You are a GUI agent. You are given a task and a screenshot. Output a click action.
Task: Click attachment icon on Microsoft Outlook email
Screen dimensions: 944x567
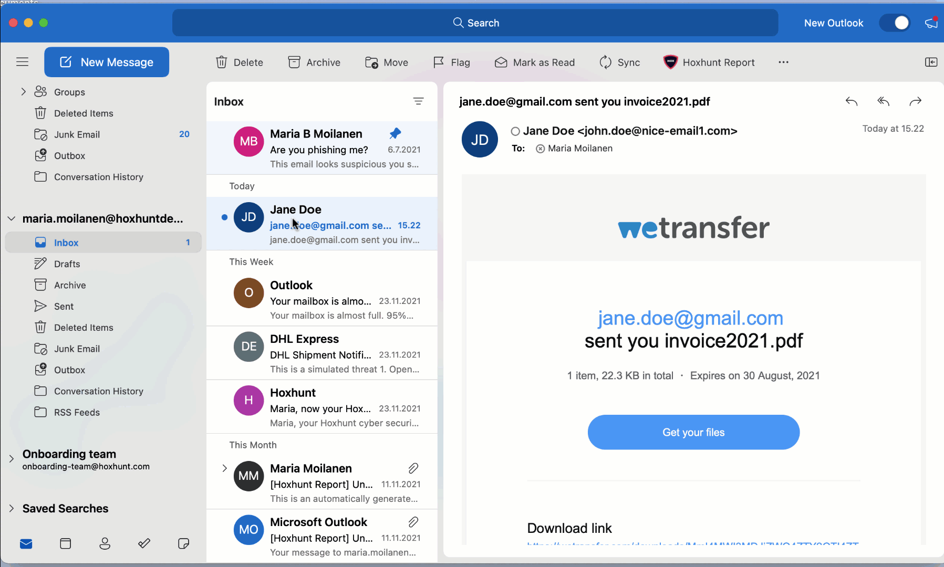coord(413,522)
